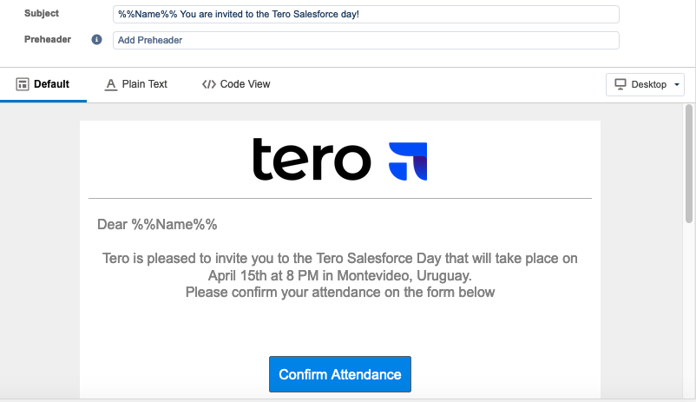The height and width of the screenshot is (402, 696).
Task: Select the invitation paragraph about Montevideo
Action: [340, 267]
